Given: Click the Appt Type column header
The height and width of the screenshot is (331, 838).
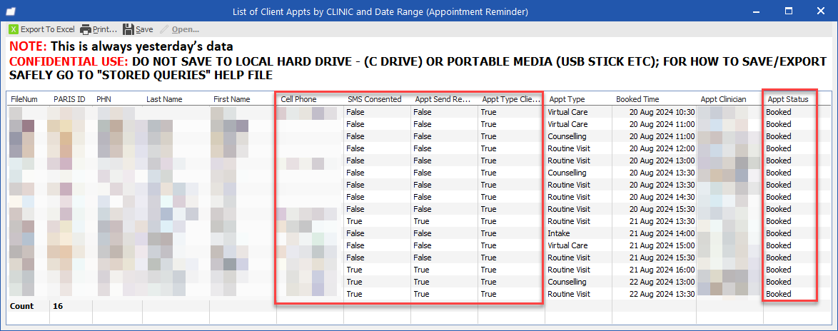Looking at the screenshot, I should pyautogui.click(x=566, y=99).
